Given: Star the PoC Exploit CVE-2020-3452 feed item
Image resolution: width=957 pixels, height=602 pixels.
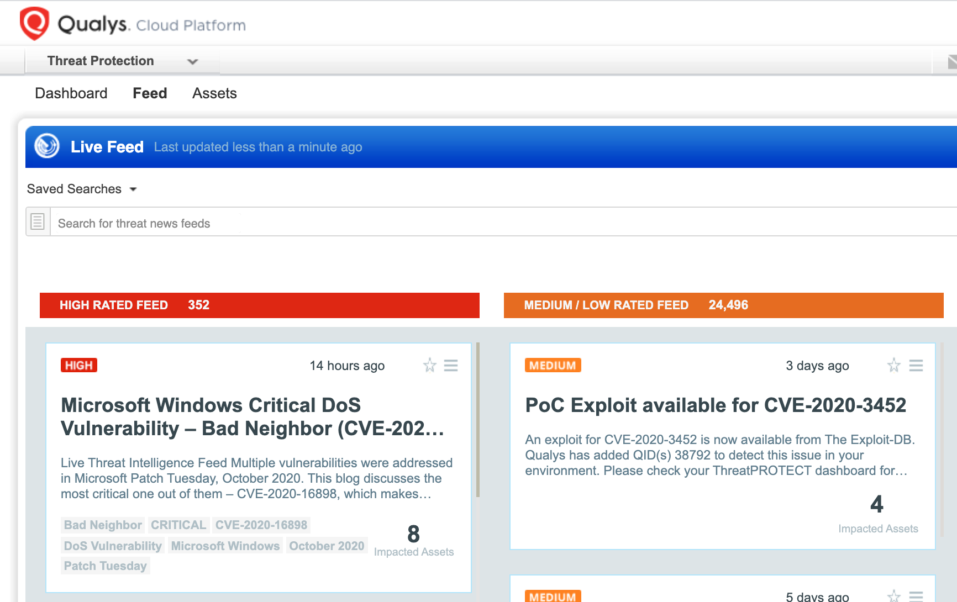Looking at the screenshot, I should click(x=893, y=365).
